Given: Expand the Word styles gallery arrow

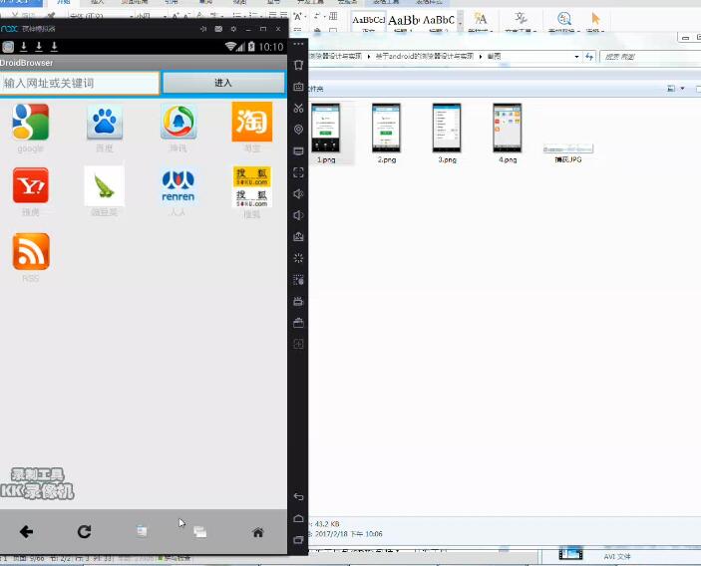Looking at the screenshot, I should pos(460,22).
